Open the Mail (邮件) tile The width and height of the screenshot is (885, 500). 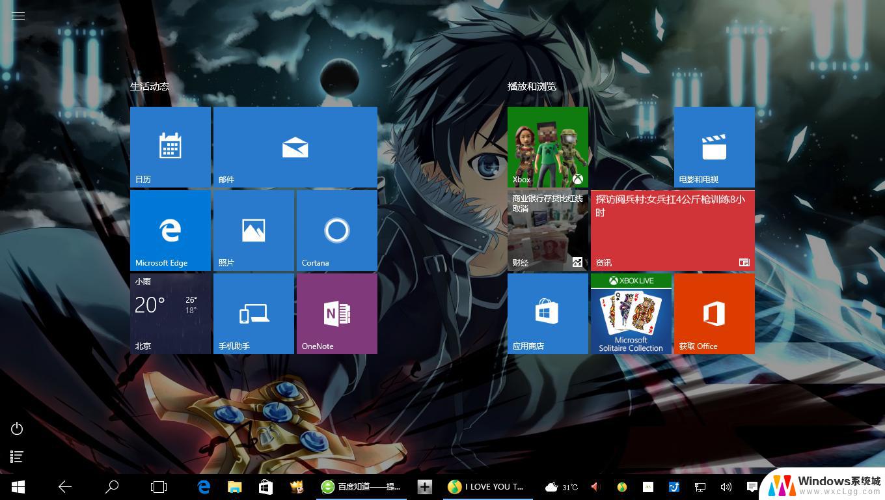295,147
